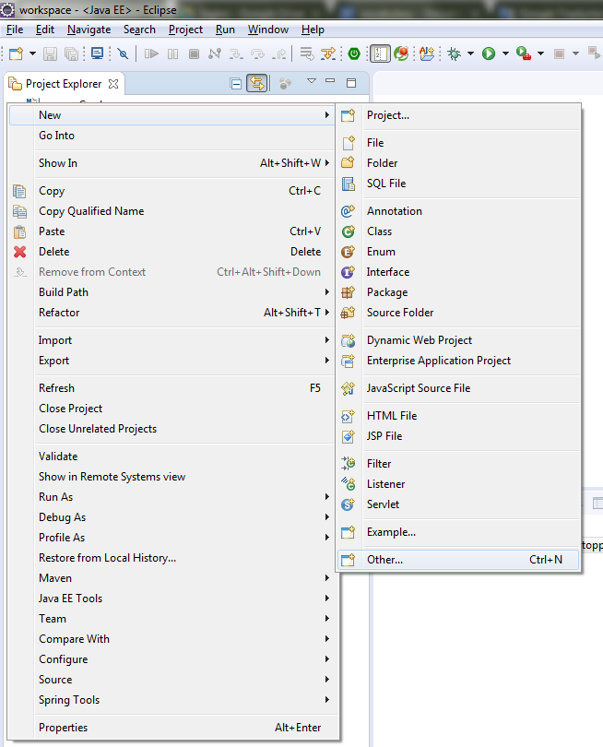
Task: Expand the Refactor submenu
Action: 172,313
